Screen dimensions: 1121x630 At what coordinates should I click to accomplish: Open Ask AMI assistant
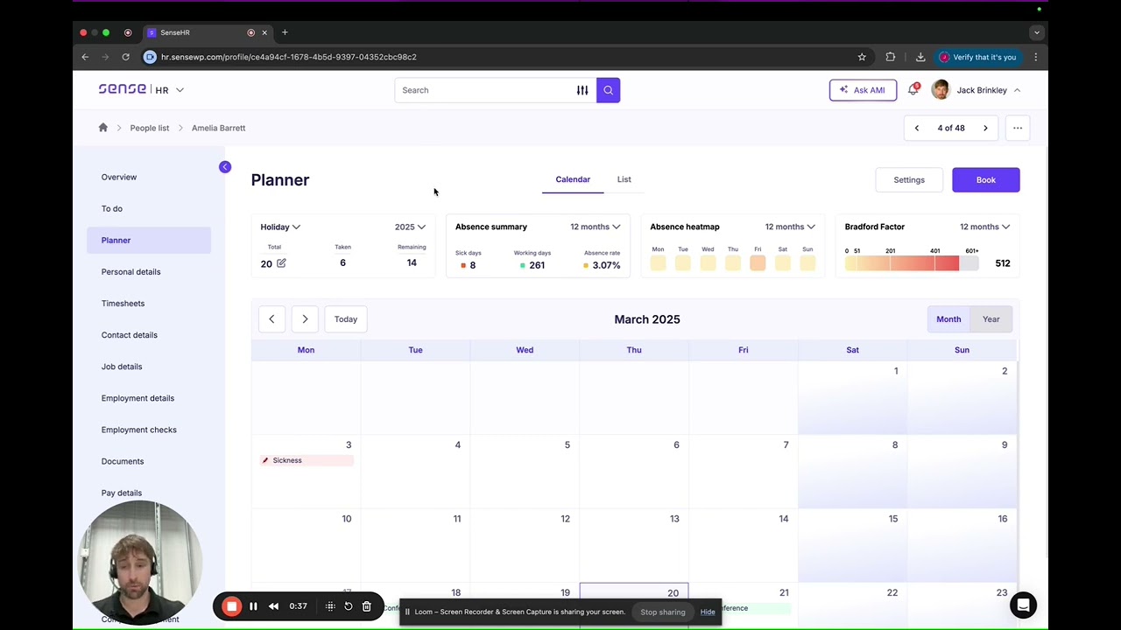(x=863, y=90)
